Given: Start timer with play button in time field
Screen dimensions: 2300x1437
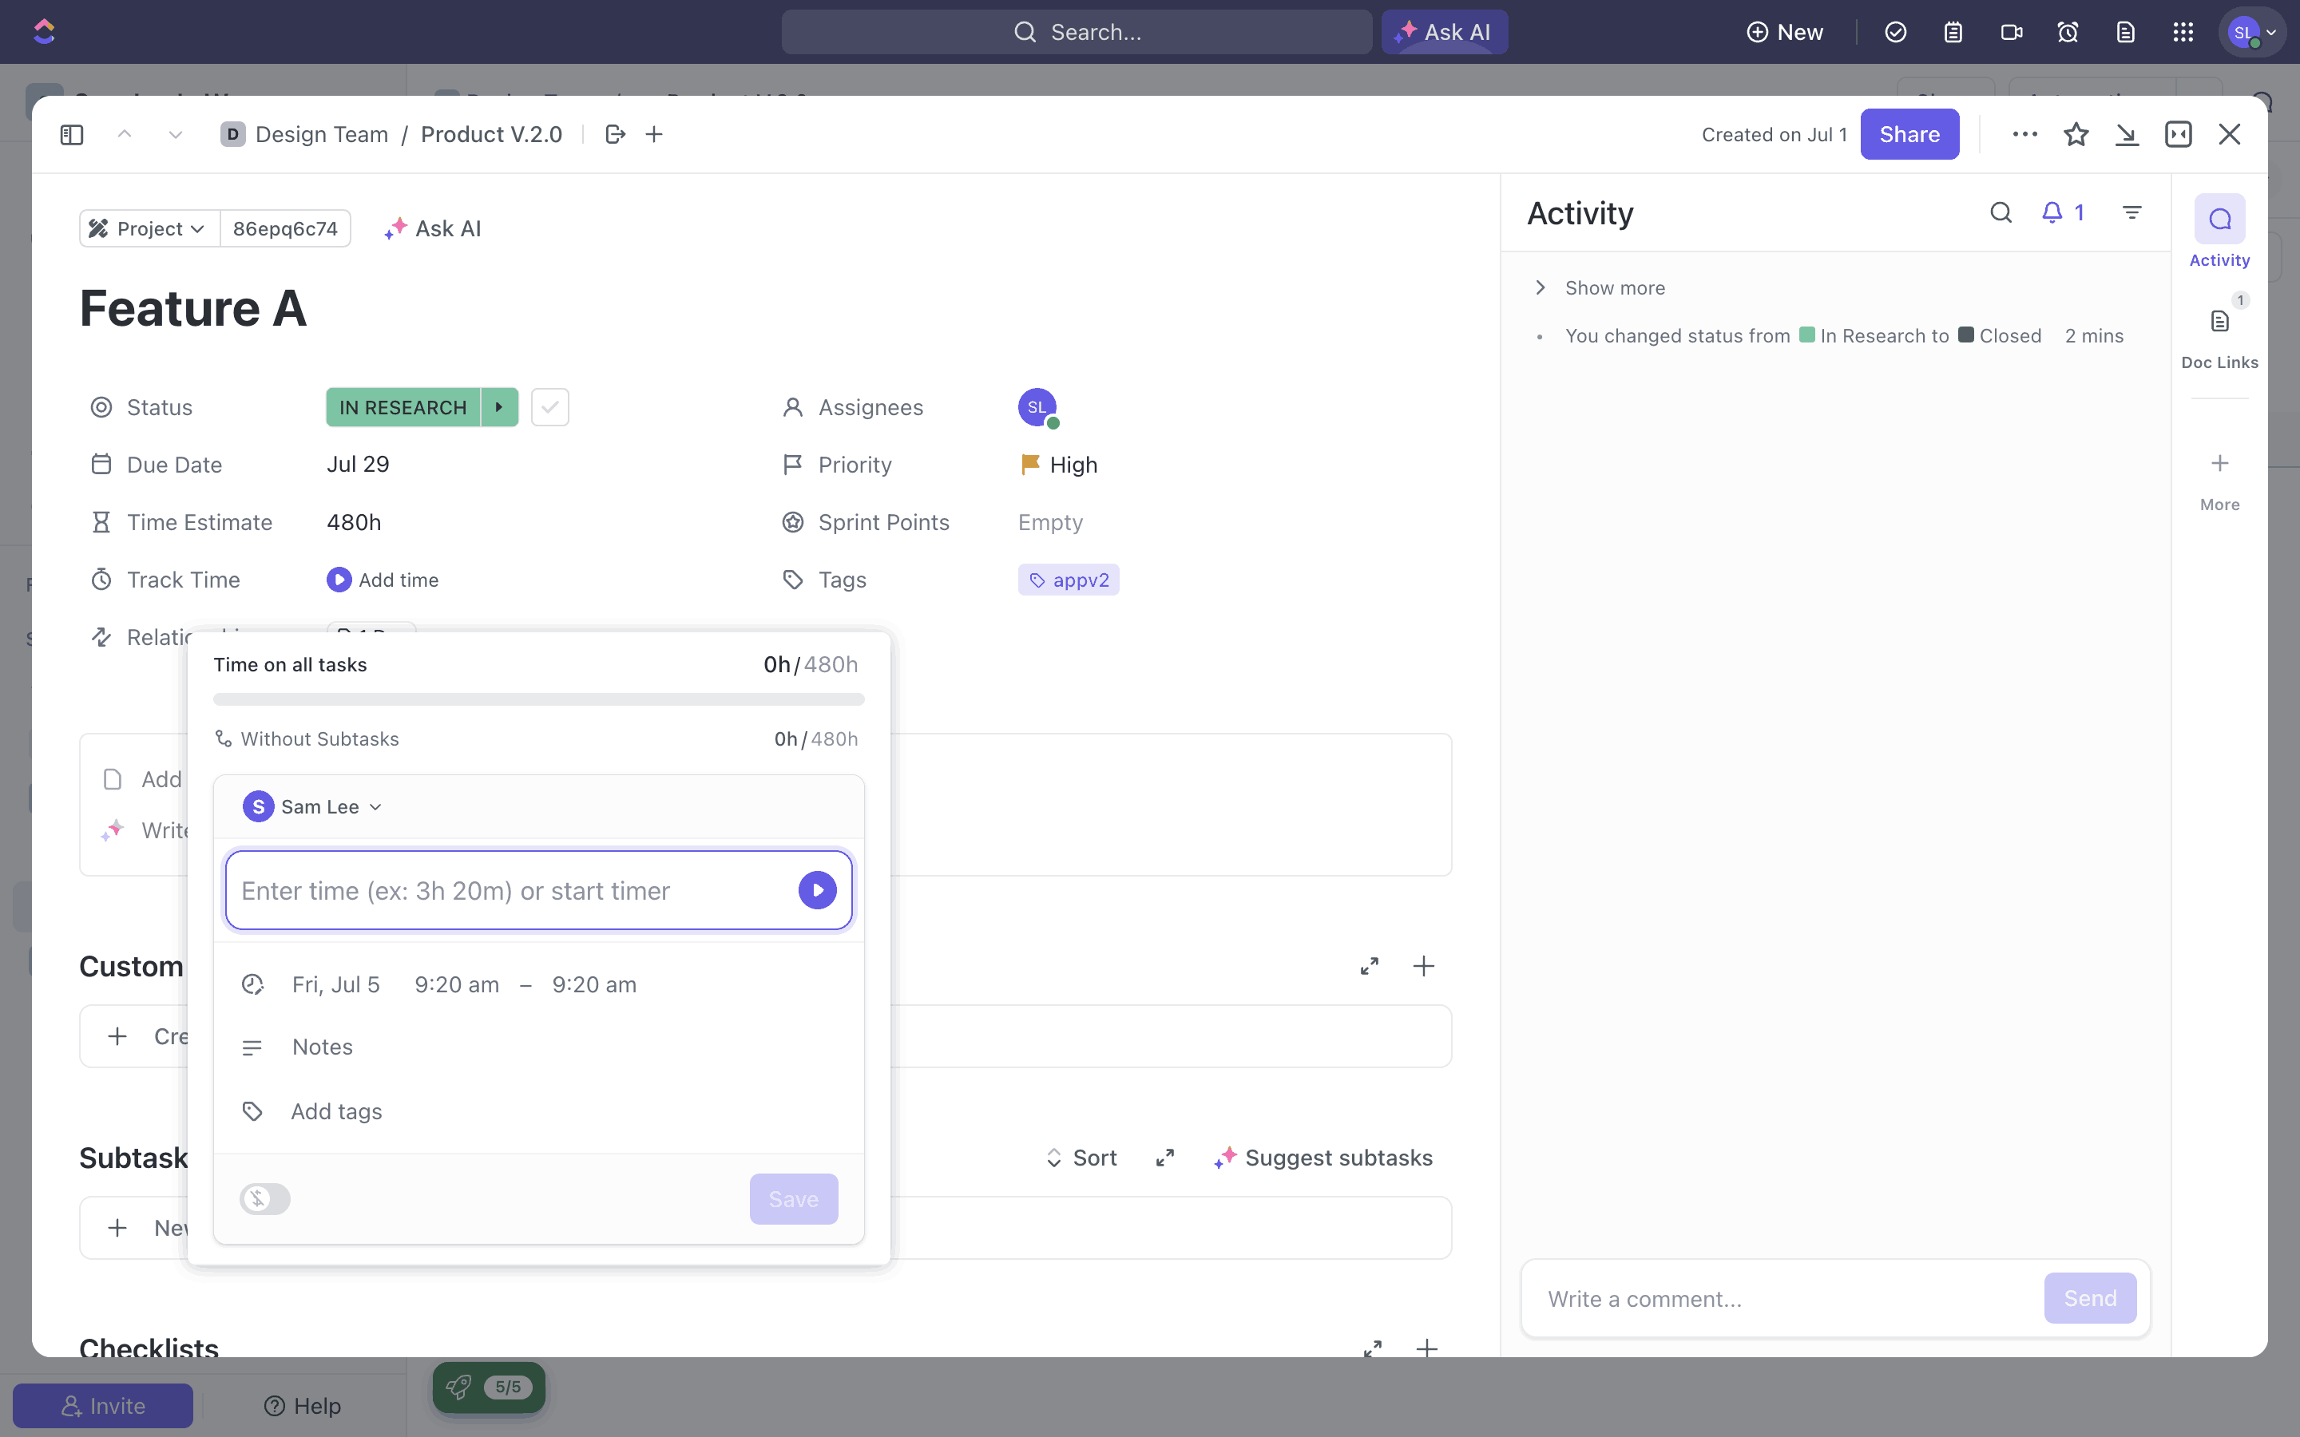Looking at the screenshot, I should [817, 890].
